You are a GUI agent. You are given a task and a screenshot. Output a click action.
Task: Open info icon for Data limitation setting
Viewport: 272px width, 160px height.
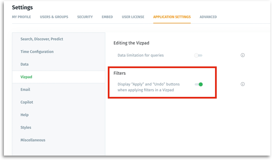243,55
